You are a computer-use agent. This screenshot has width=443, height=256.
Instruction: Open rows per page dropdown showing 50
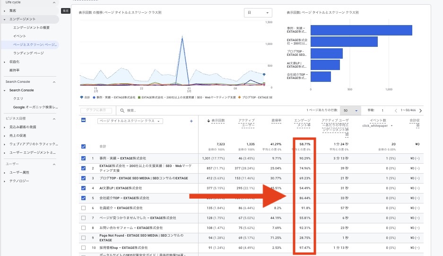350,111
